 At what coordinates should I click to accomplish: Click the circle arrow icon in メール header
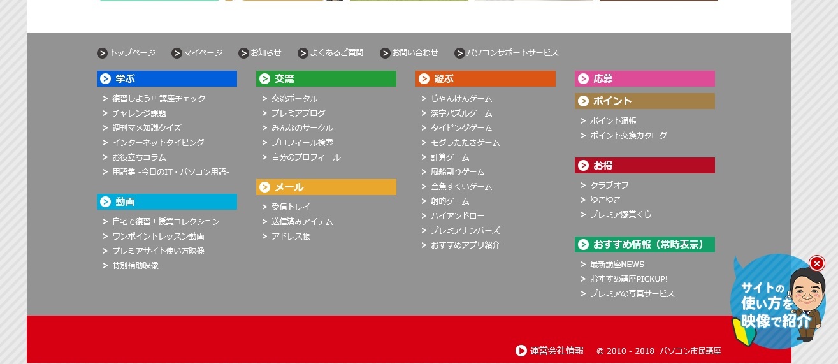coord(265,187)
